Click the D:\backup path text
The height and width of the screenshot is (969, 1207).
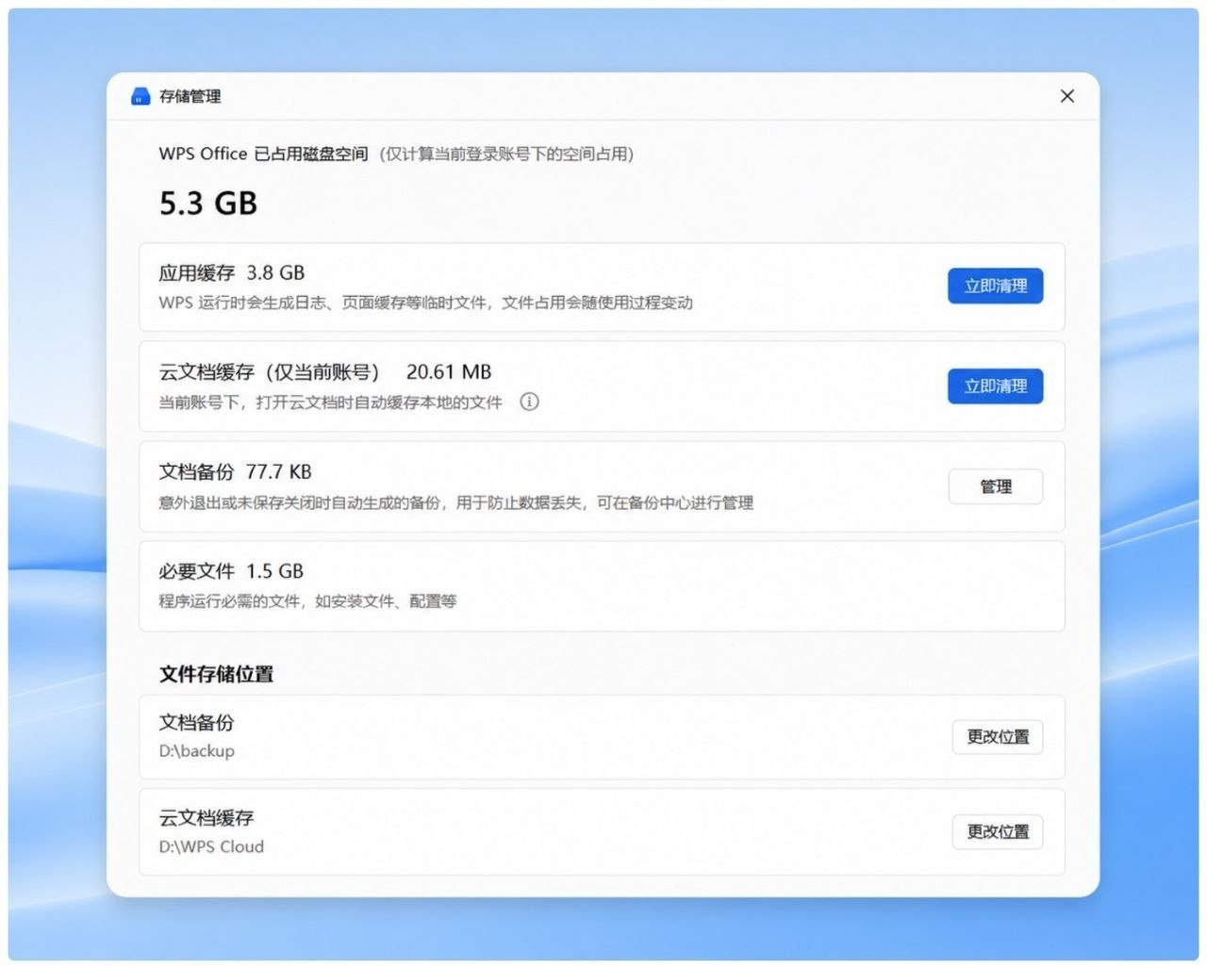tap(196, 751)
